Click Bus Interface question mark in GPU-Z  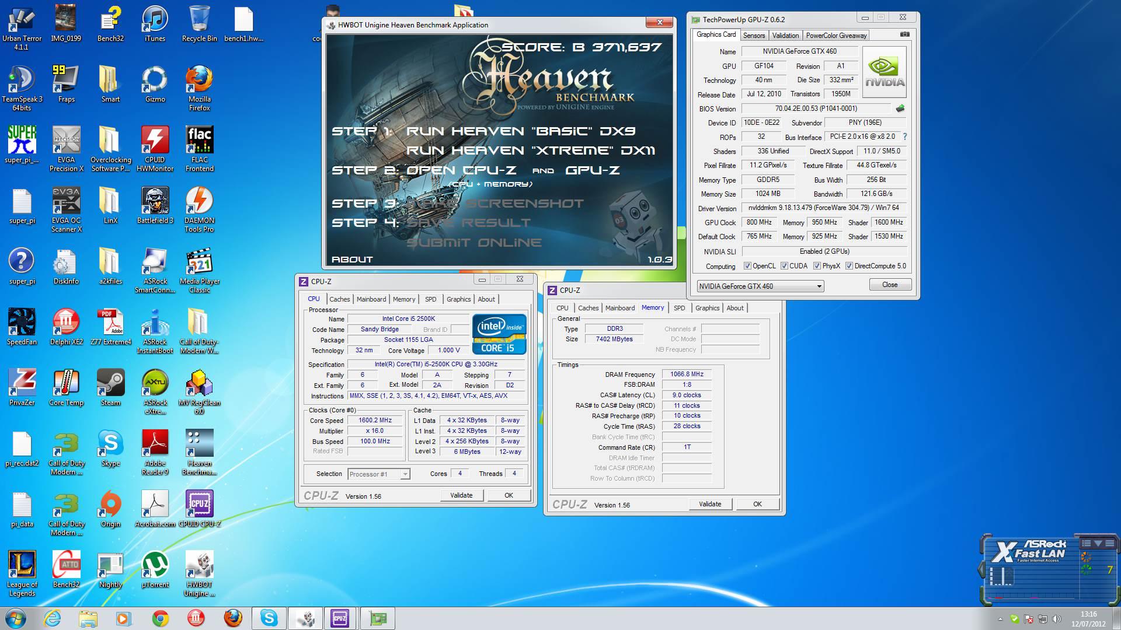point(904,136)
